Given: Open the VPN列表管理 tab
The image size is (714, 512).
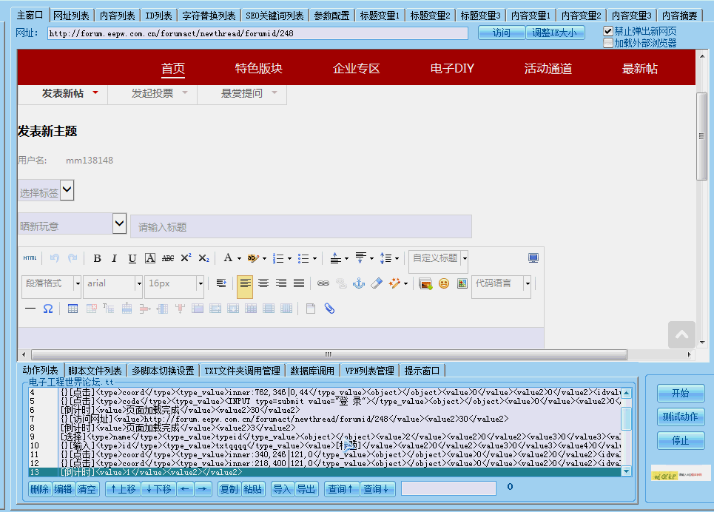Looking at the screenshot, I should [370, 371].
